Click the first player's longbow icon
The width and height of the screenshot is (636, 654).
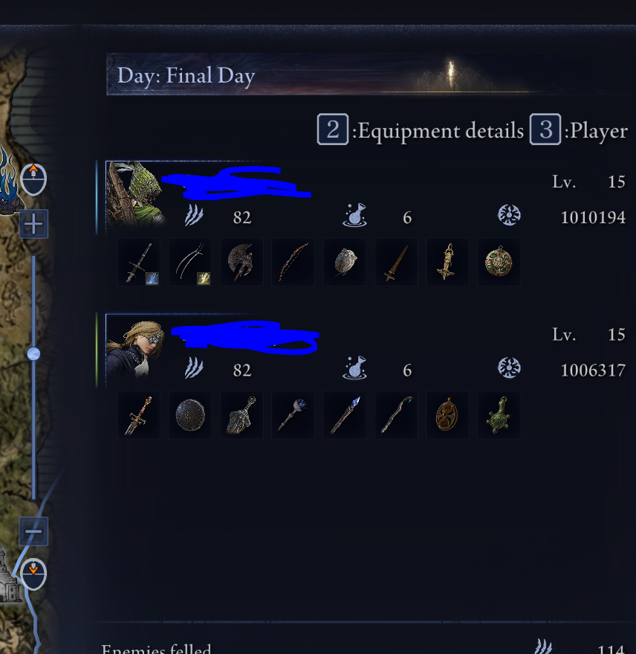(x=293, y=263)
